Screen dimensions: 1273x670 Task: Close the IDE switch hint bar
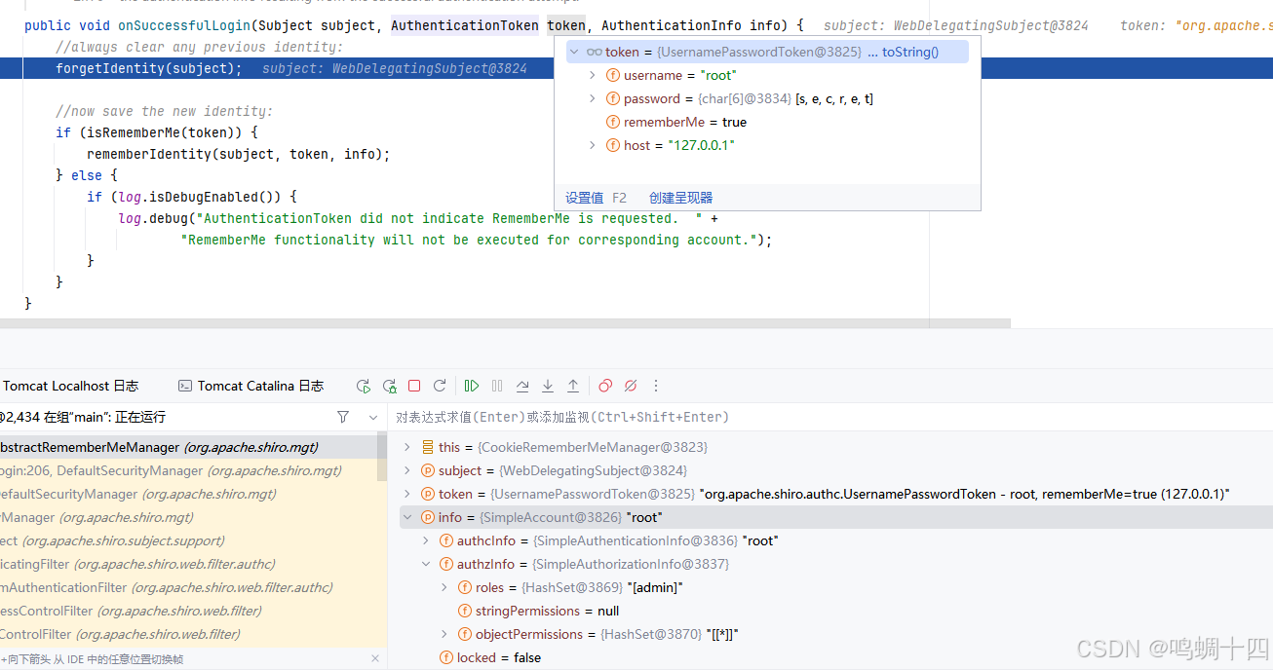tap(375, 658)
